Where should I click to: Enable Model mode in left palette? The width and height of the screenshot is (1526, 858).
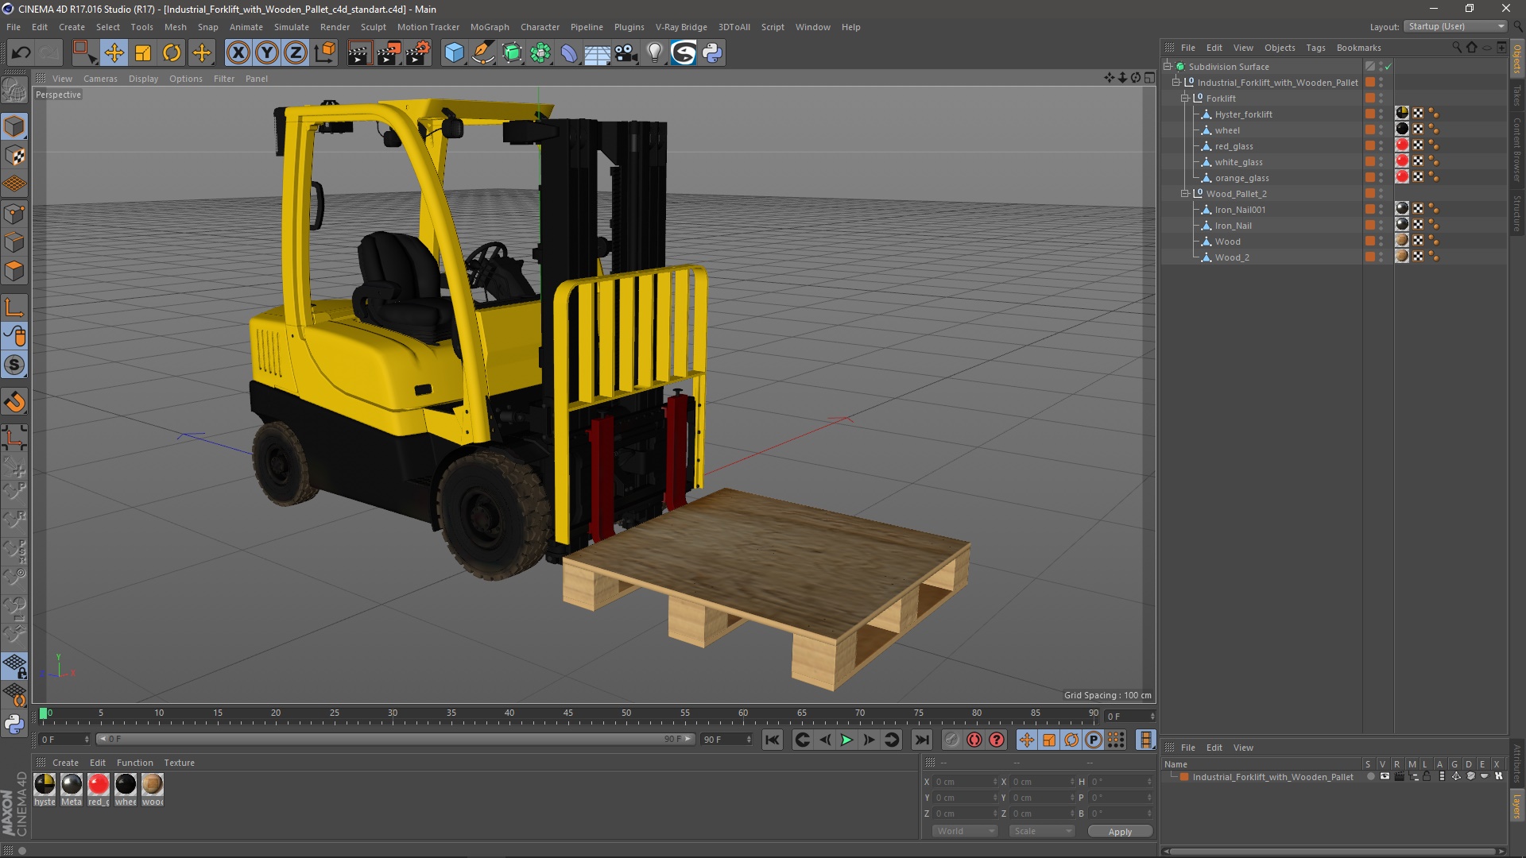(14, 127)
